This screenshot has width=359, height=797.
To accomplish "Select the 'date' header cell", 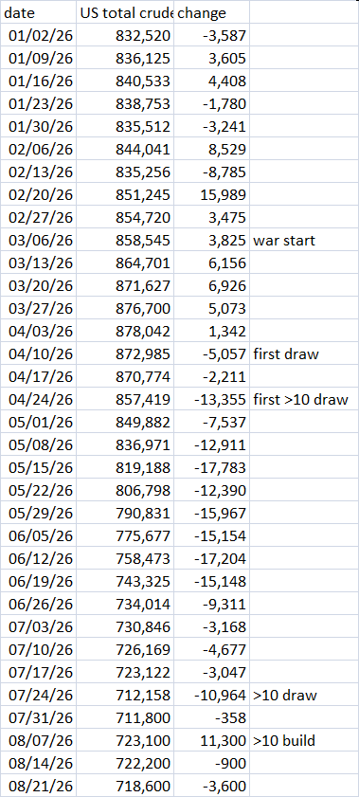I will (39, 12).
